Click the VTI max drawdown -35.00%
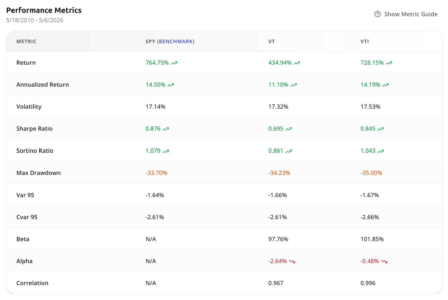 [x=371, y=173]
